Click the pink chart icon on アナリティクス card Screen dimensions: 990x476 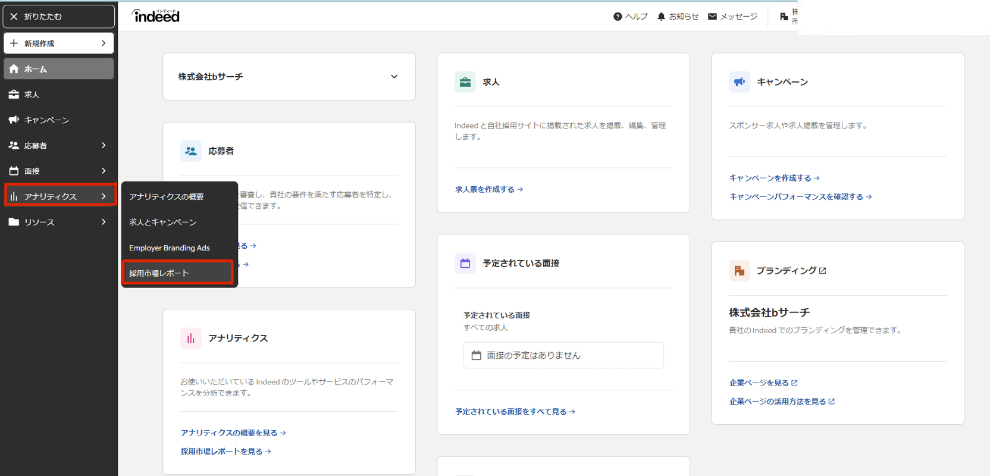click(191, 338)
